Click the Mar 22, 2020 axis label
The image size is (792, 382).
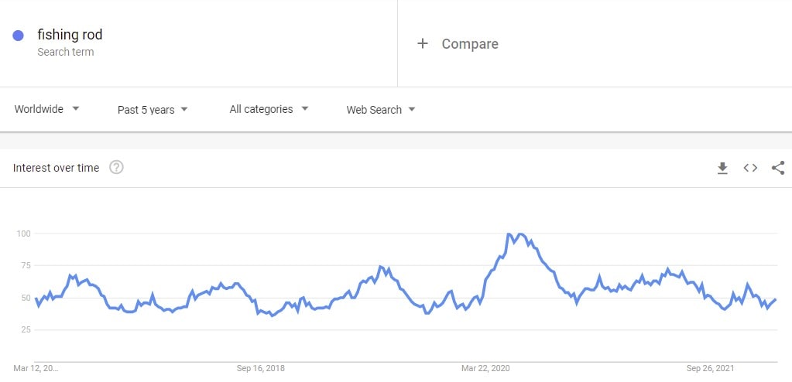pos(485,368)
